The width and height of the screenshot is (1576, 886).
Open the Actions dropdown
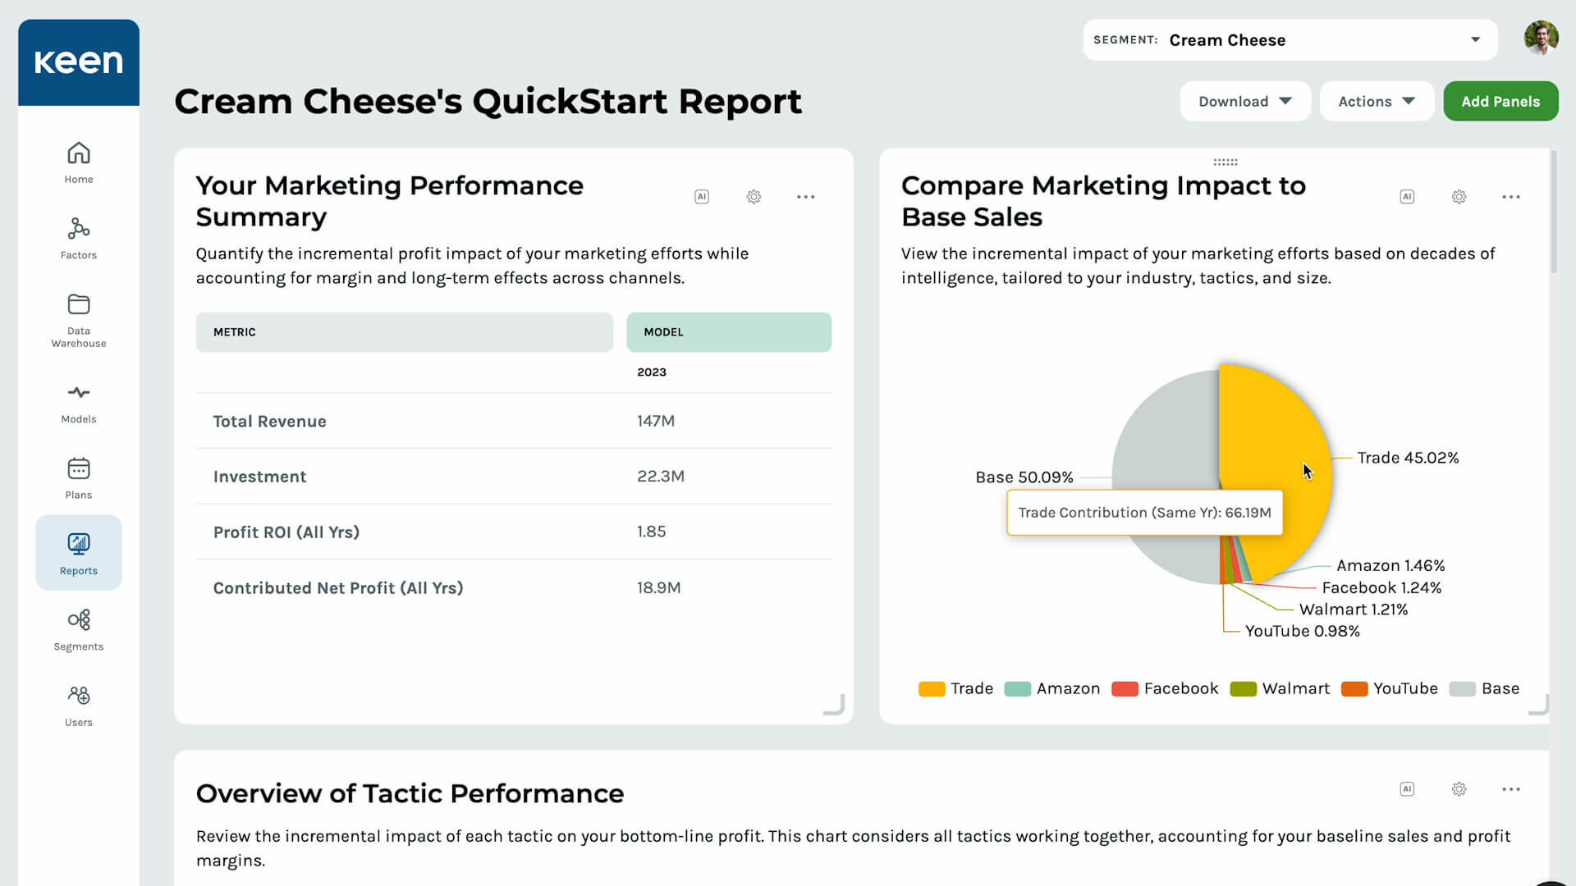click(1376, 102)
